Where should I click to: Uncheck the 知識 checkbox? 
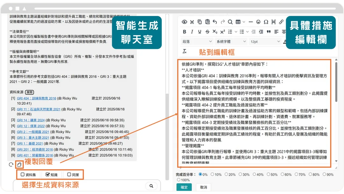pos(47,175)
